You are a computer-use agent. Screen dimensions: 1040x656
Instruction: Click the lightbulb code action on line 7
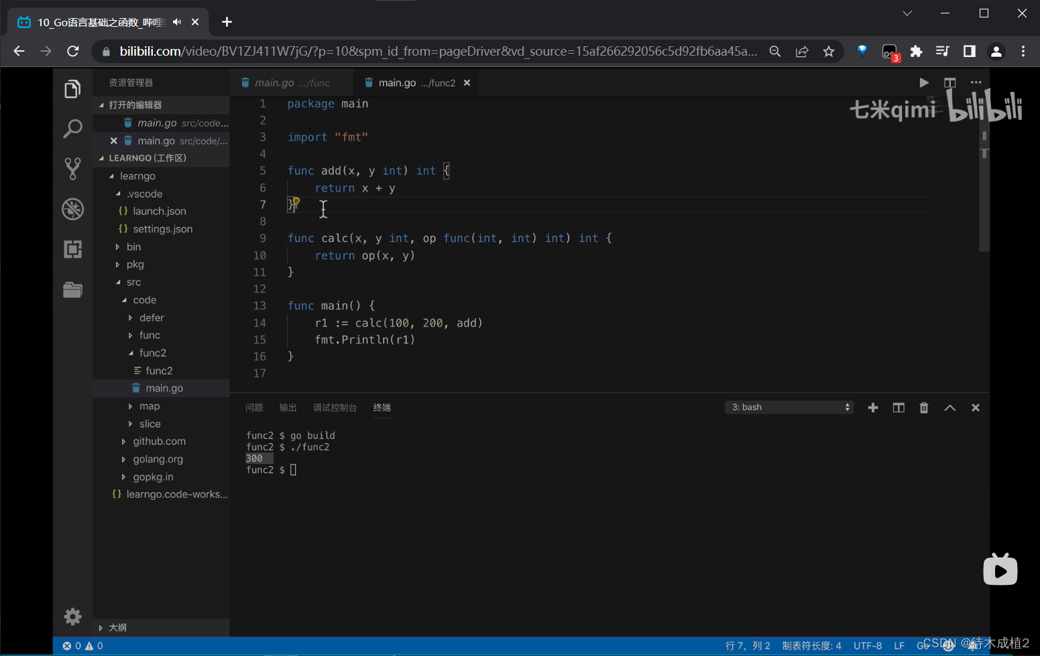click(296, 201)
